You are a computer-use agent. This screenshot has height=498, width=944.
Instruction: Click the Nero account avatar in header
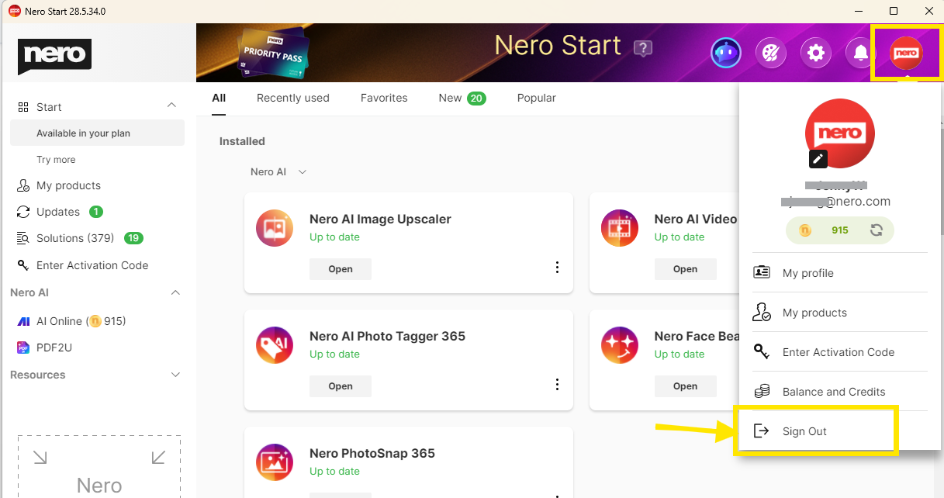pos(906,53)
